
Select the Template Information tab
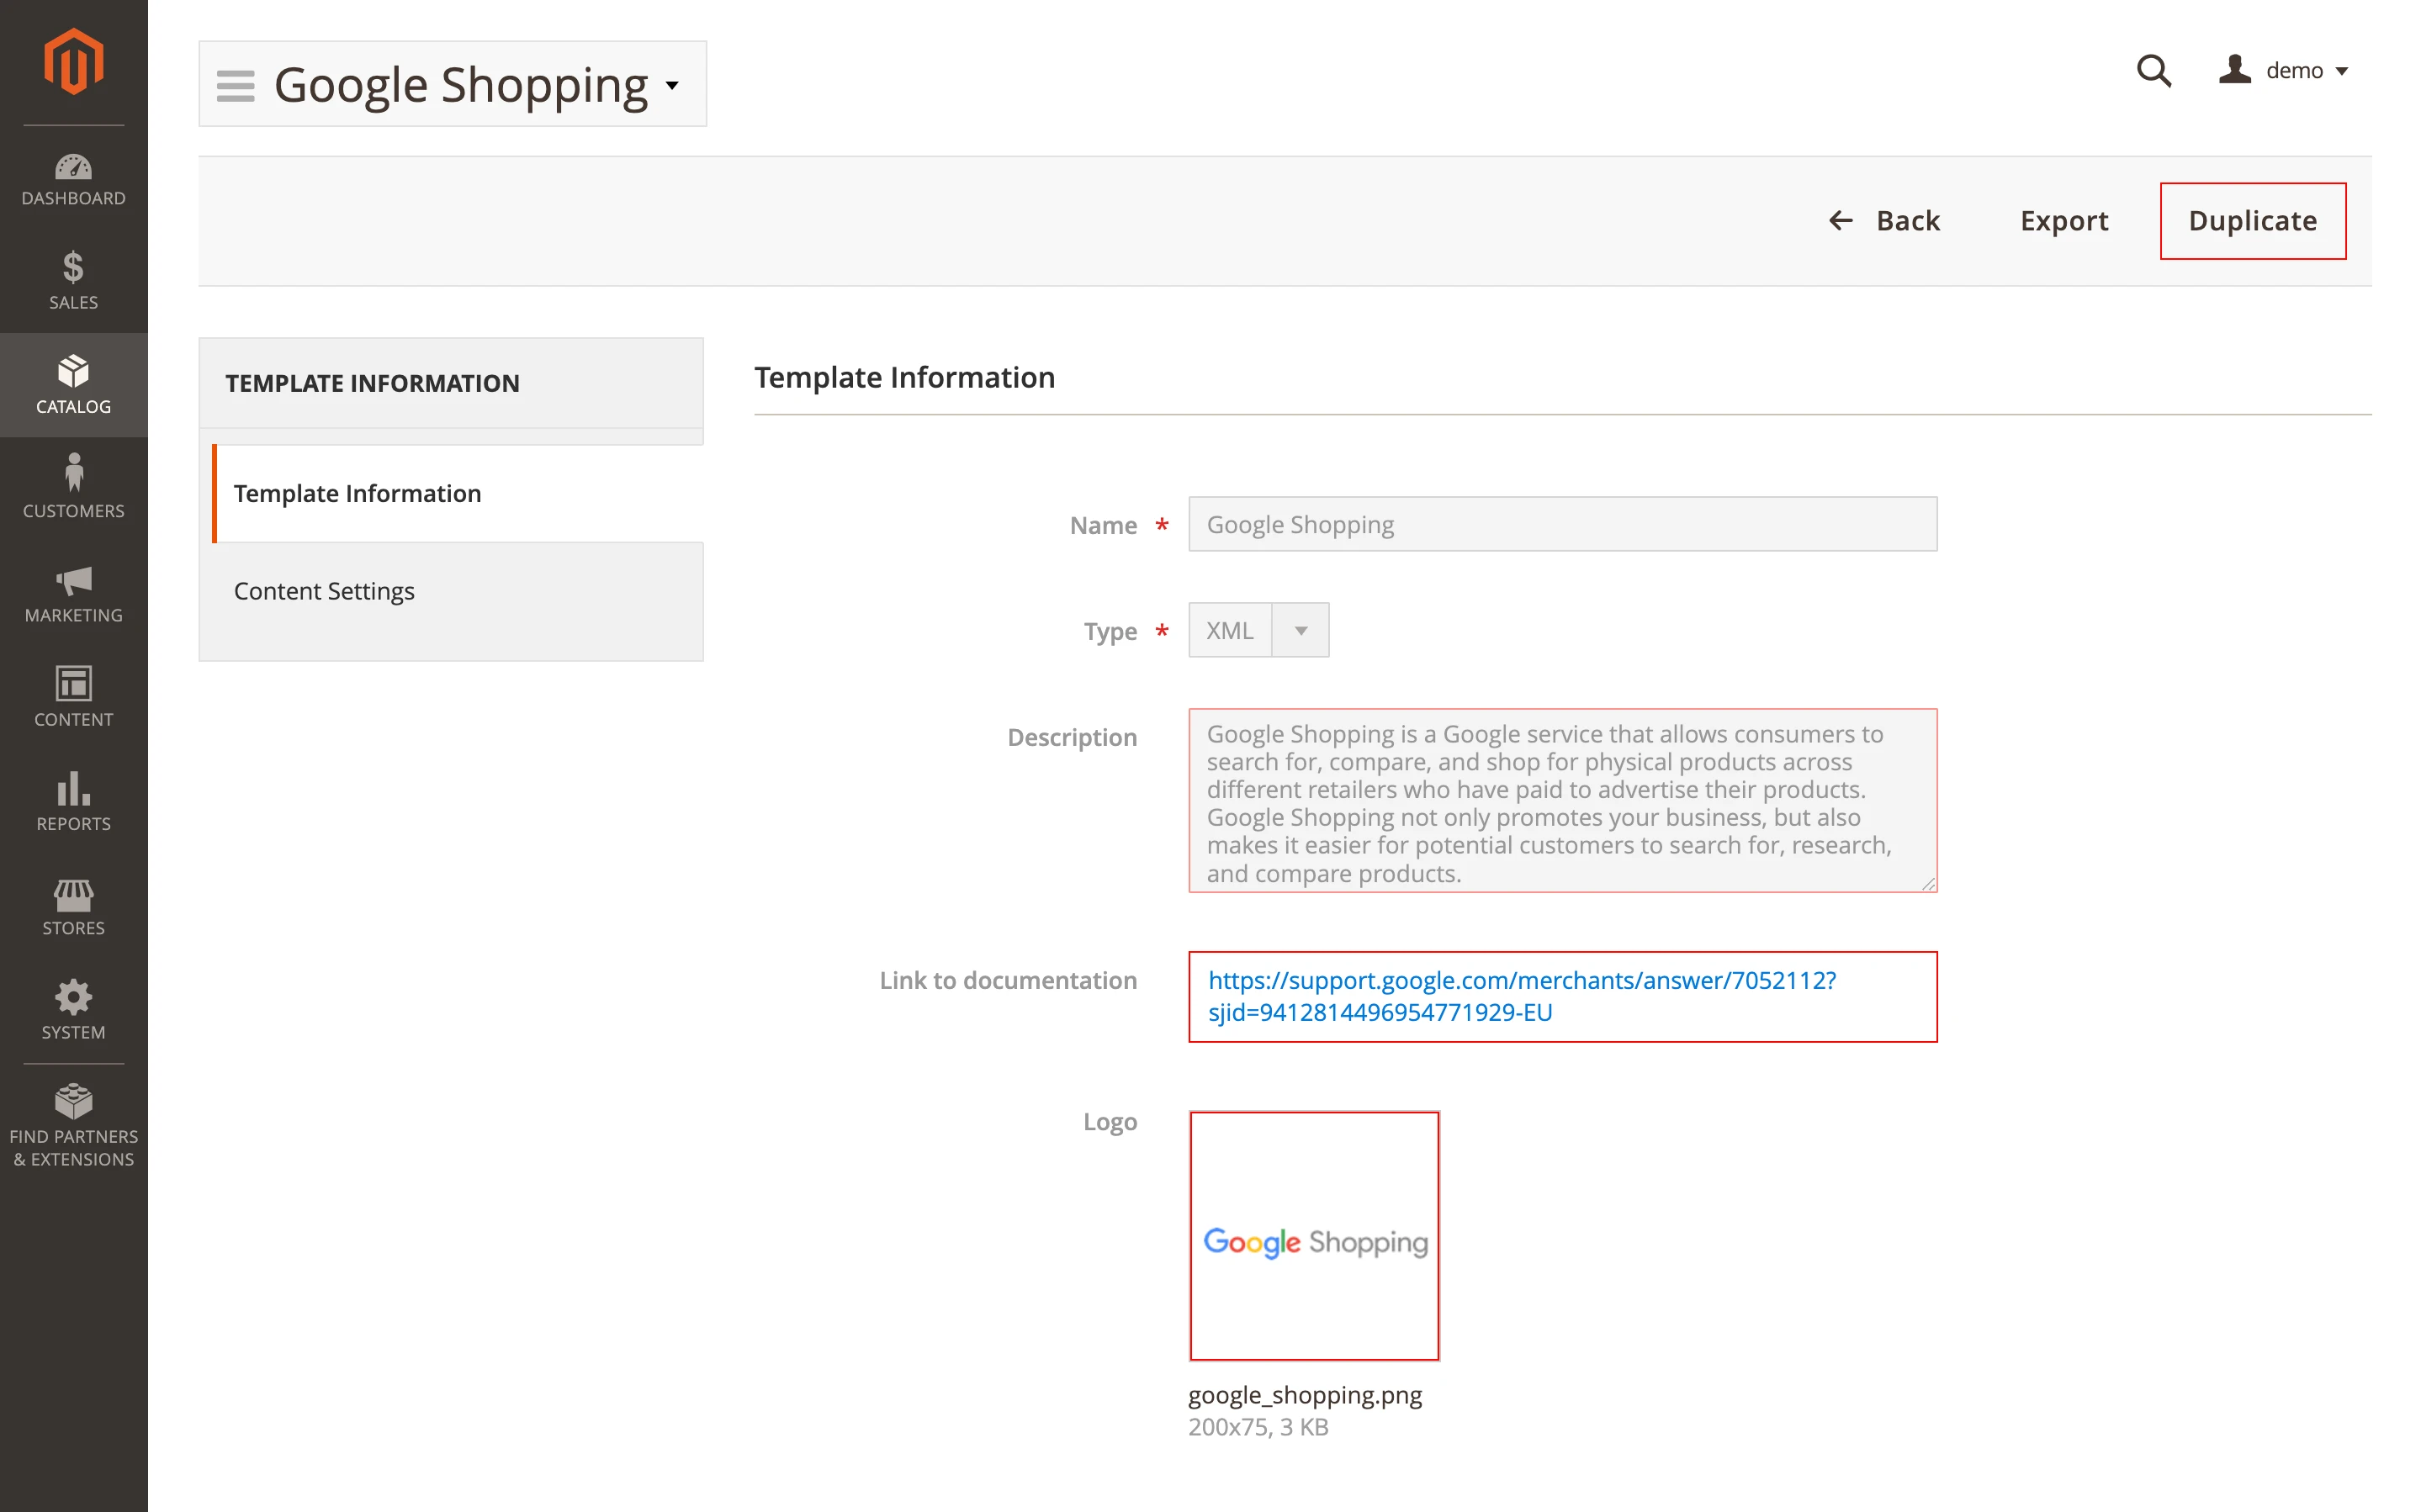click(357, 493)
